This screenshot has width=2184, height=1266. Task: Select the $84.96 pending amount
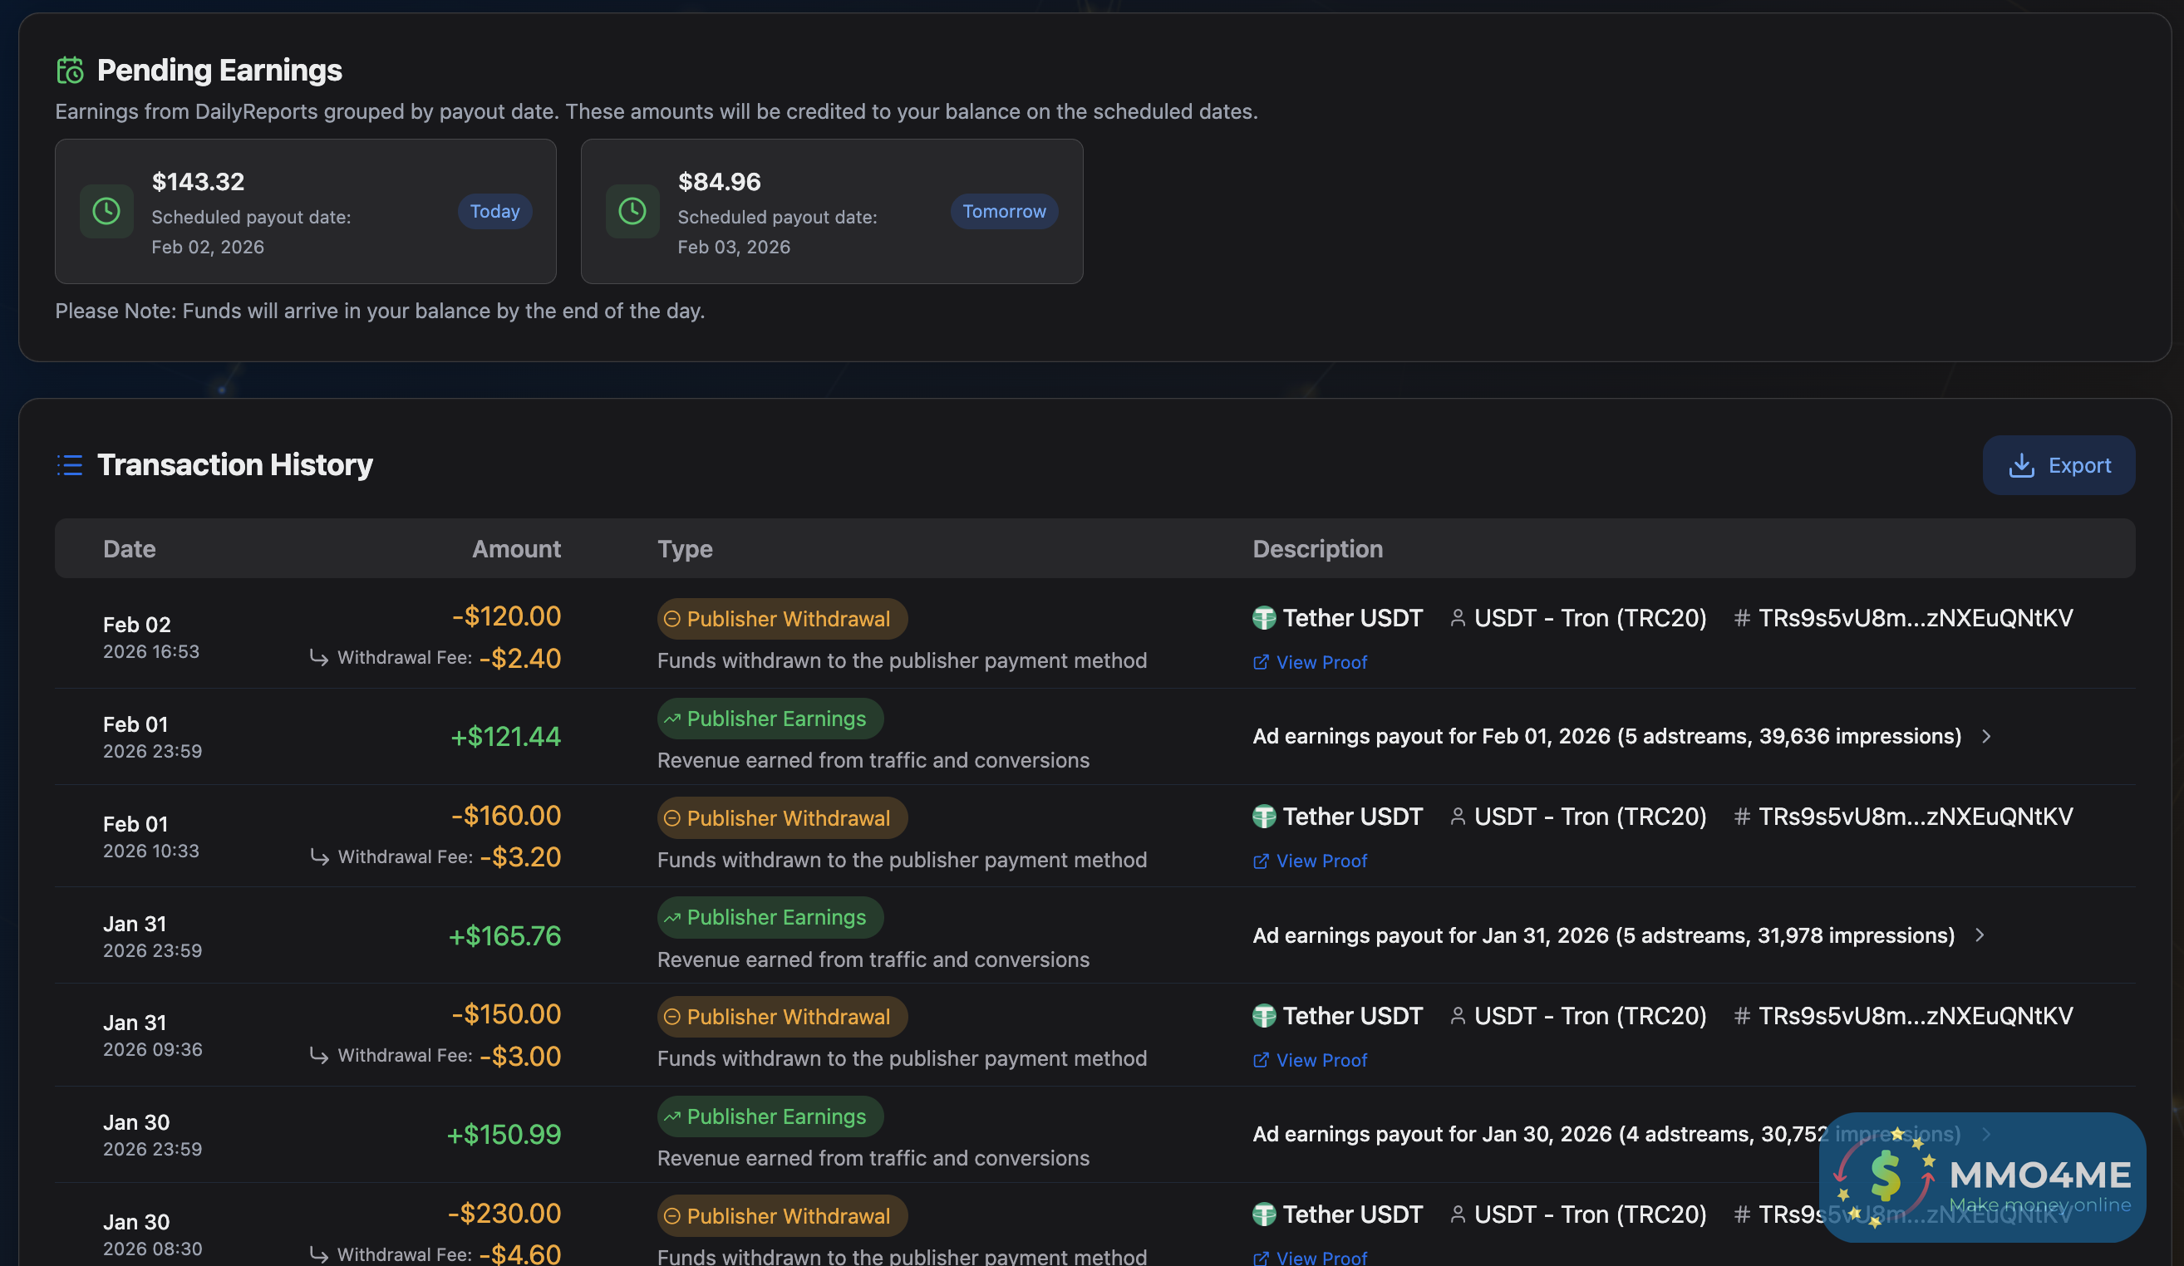[720, 182]
